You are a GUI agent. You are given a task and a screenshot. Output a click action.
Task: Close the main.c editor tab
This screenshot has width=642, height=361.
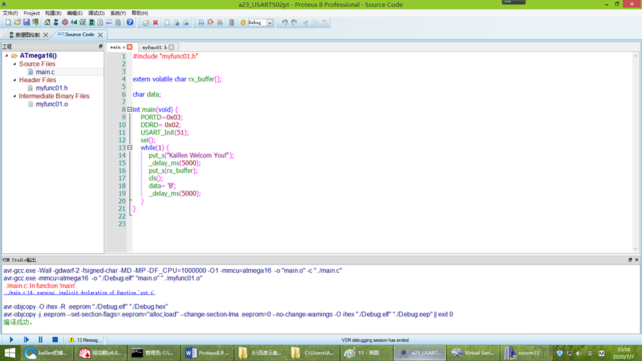(x=130, y=47)
